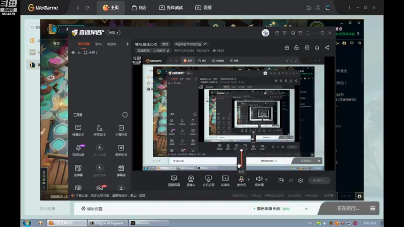This screenshot has width=404, height=227.
Task: Switch to the second scene tab
Action: pos(98,44)
